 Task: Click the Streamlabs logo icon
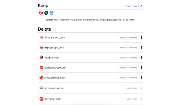tap(41, 88)
